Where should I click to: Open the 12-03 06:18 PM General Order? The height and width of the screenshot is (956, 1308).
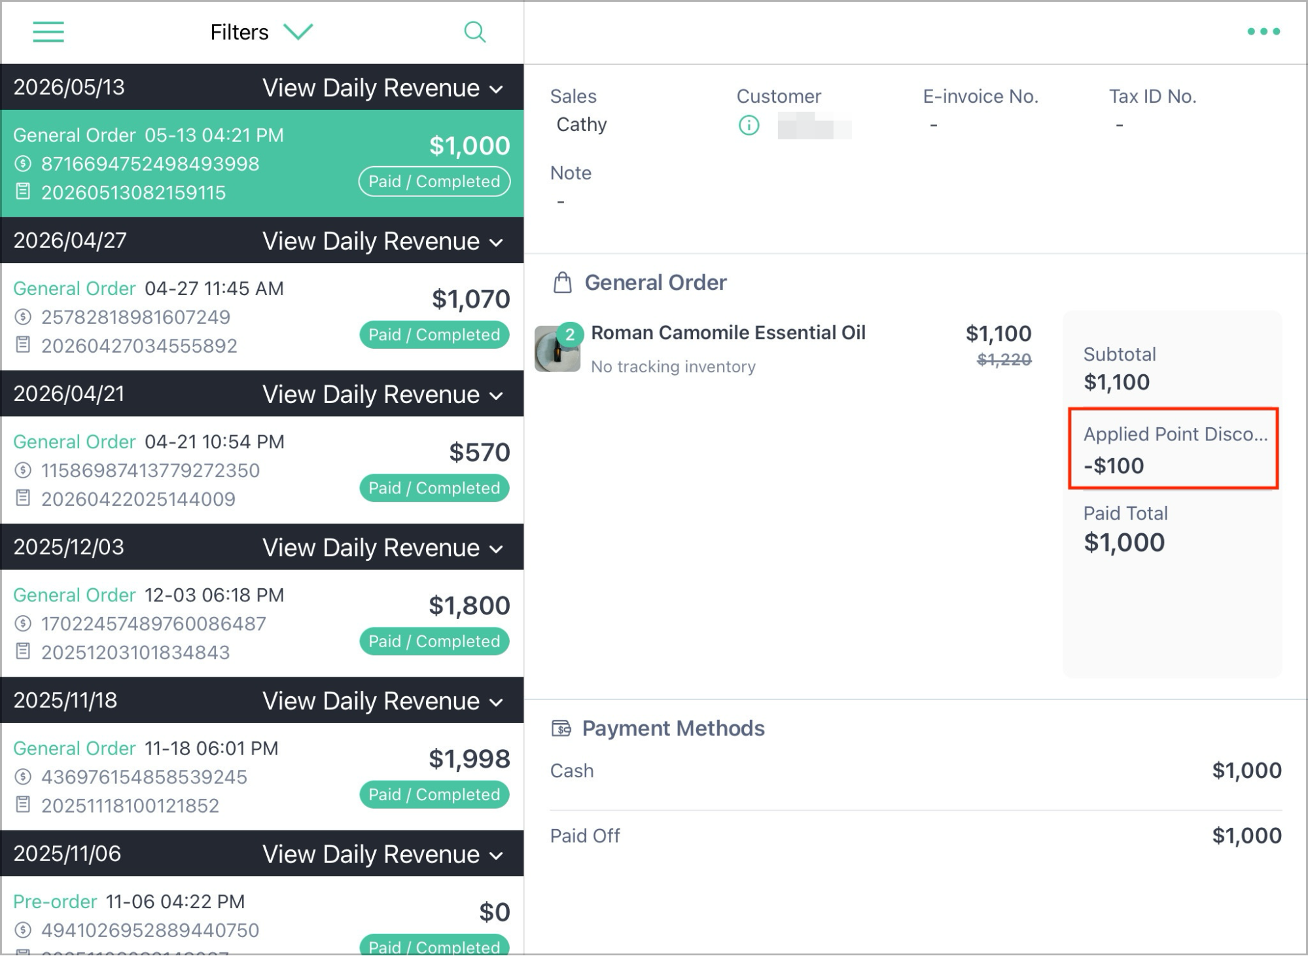(262, 623)
